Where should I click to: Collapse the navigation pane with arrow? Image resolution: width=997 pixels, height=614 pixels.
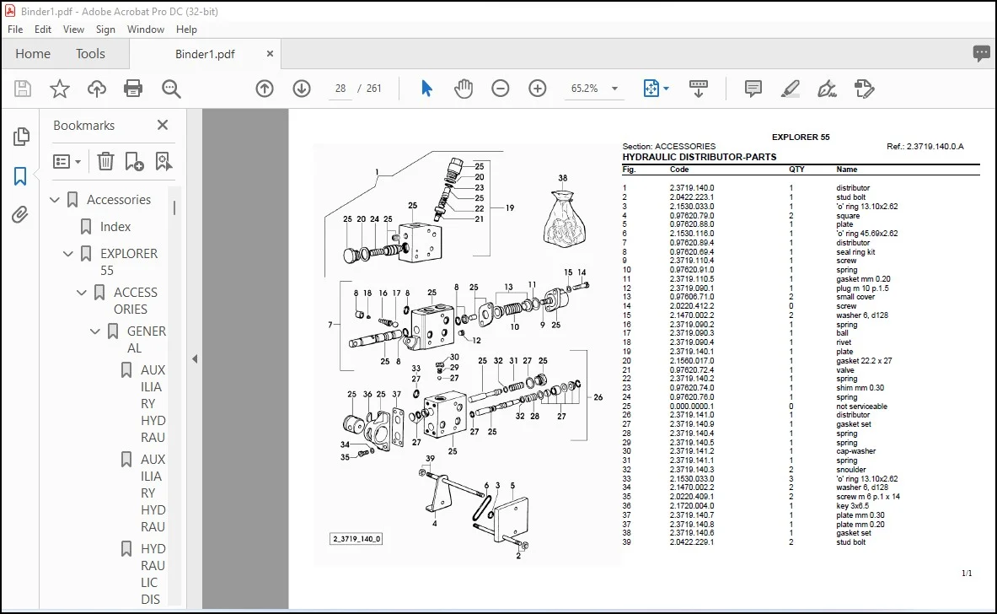coord(195,358)
